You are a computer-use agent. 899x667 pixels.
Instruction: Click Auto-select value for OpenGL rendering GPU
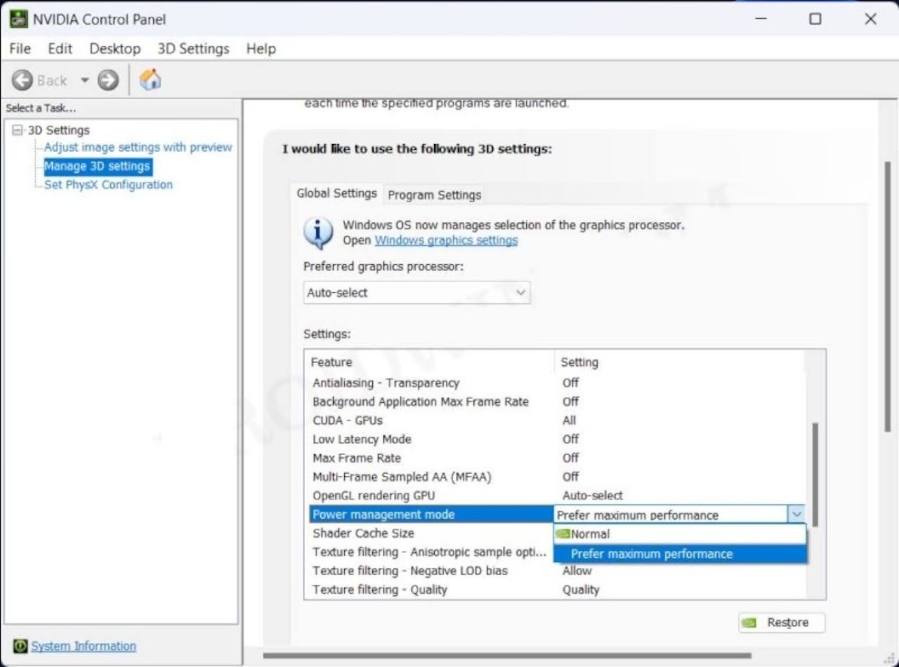[593, 496]
